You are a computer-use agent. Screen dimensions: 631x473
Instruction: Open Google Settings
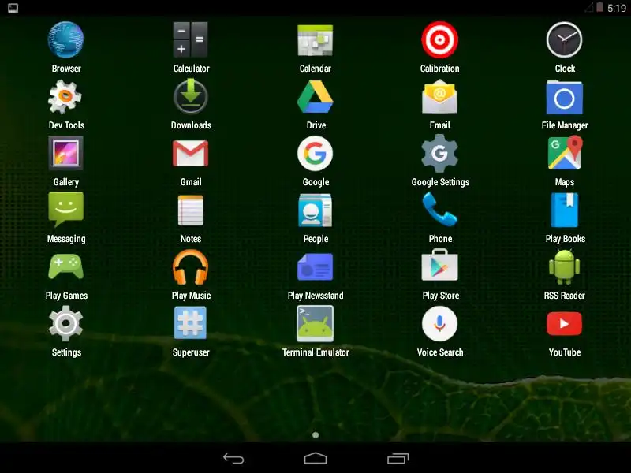(439, 153)
